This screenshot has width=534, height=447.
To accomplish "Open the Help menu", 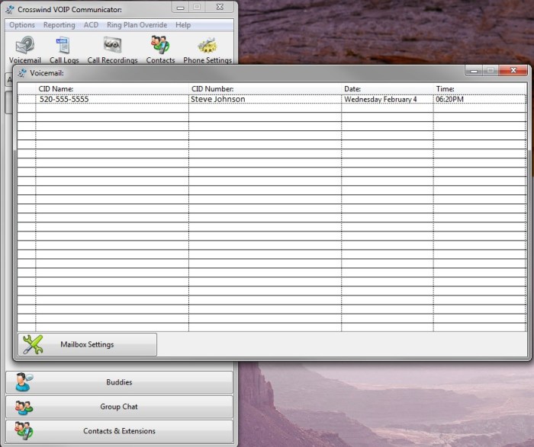I will (x=183, y=25).
